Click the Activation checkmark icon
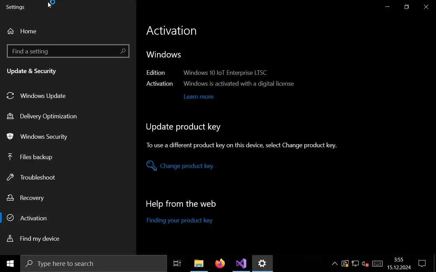The width and height of the screenshot is (436, 272). [x=10, y=218]
